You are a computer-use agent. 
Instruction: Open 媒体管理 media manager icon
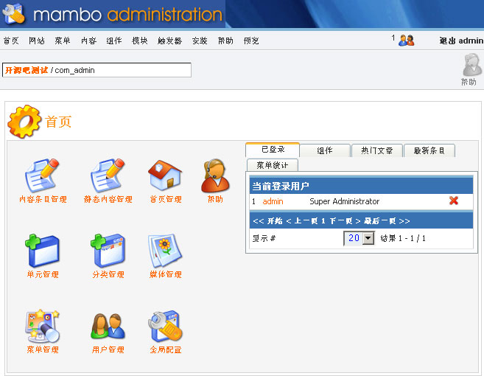165,251
